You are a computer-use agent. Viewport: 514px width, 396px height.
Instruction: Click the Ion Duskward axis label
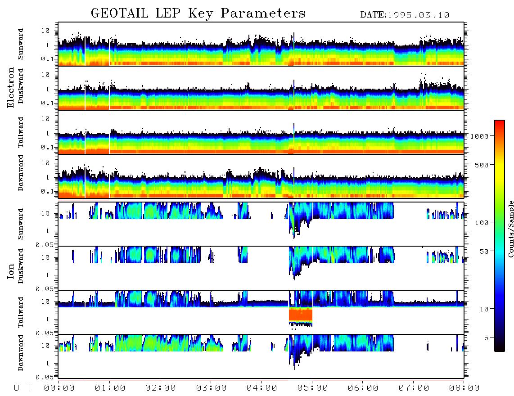pos(21,266)
